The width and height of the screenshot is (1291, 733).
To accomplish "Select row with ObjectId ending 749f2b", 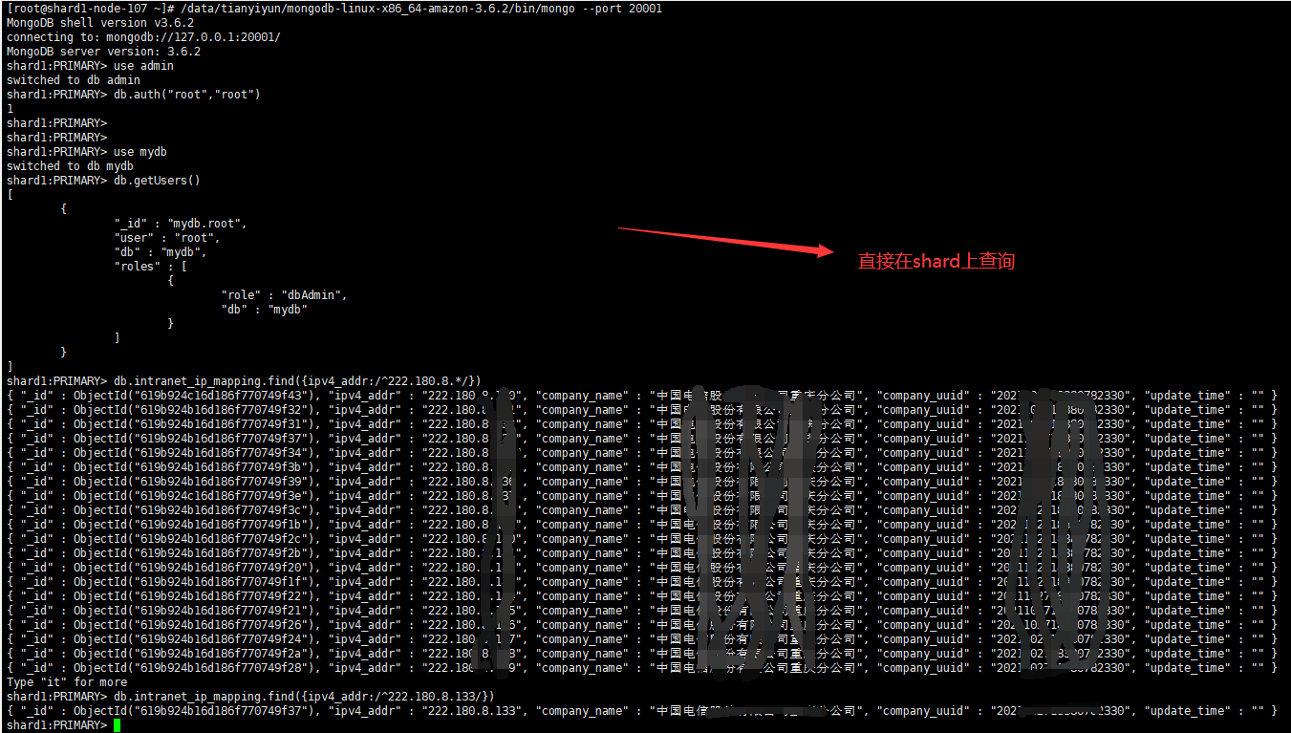I will (x=641, y=553).
